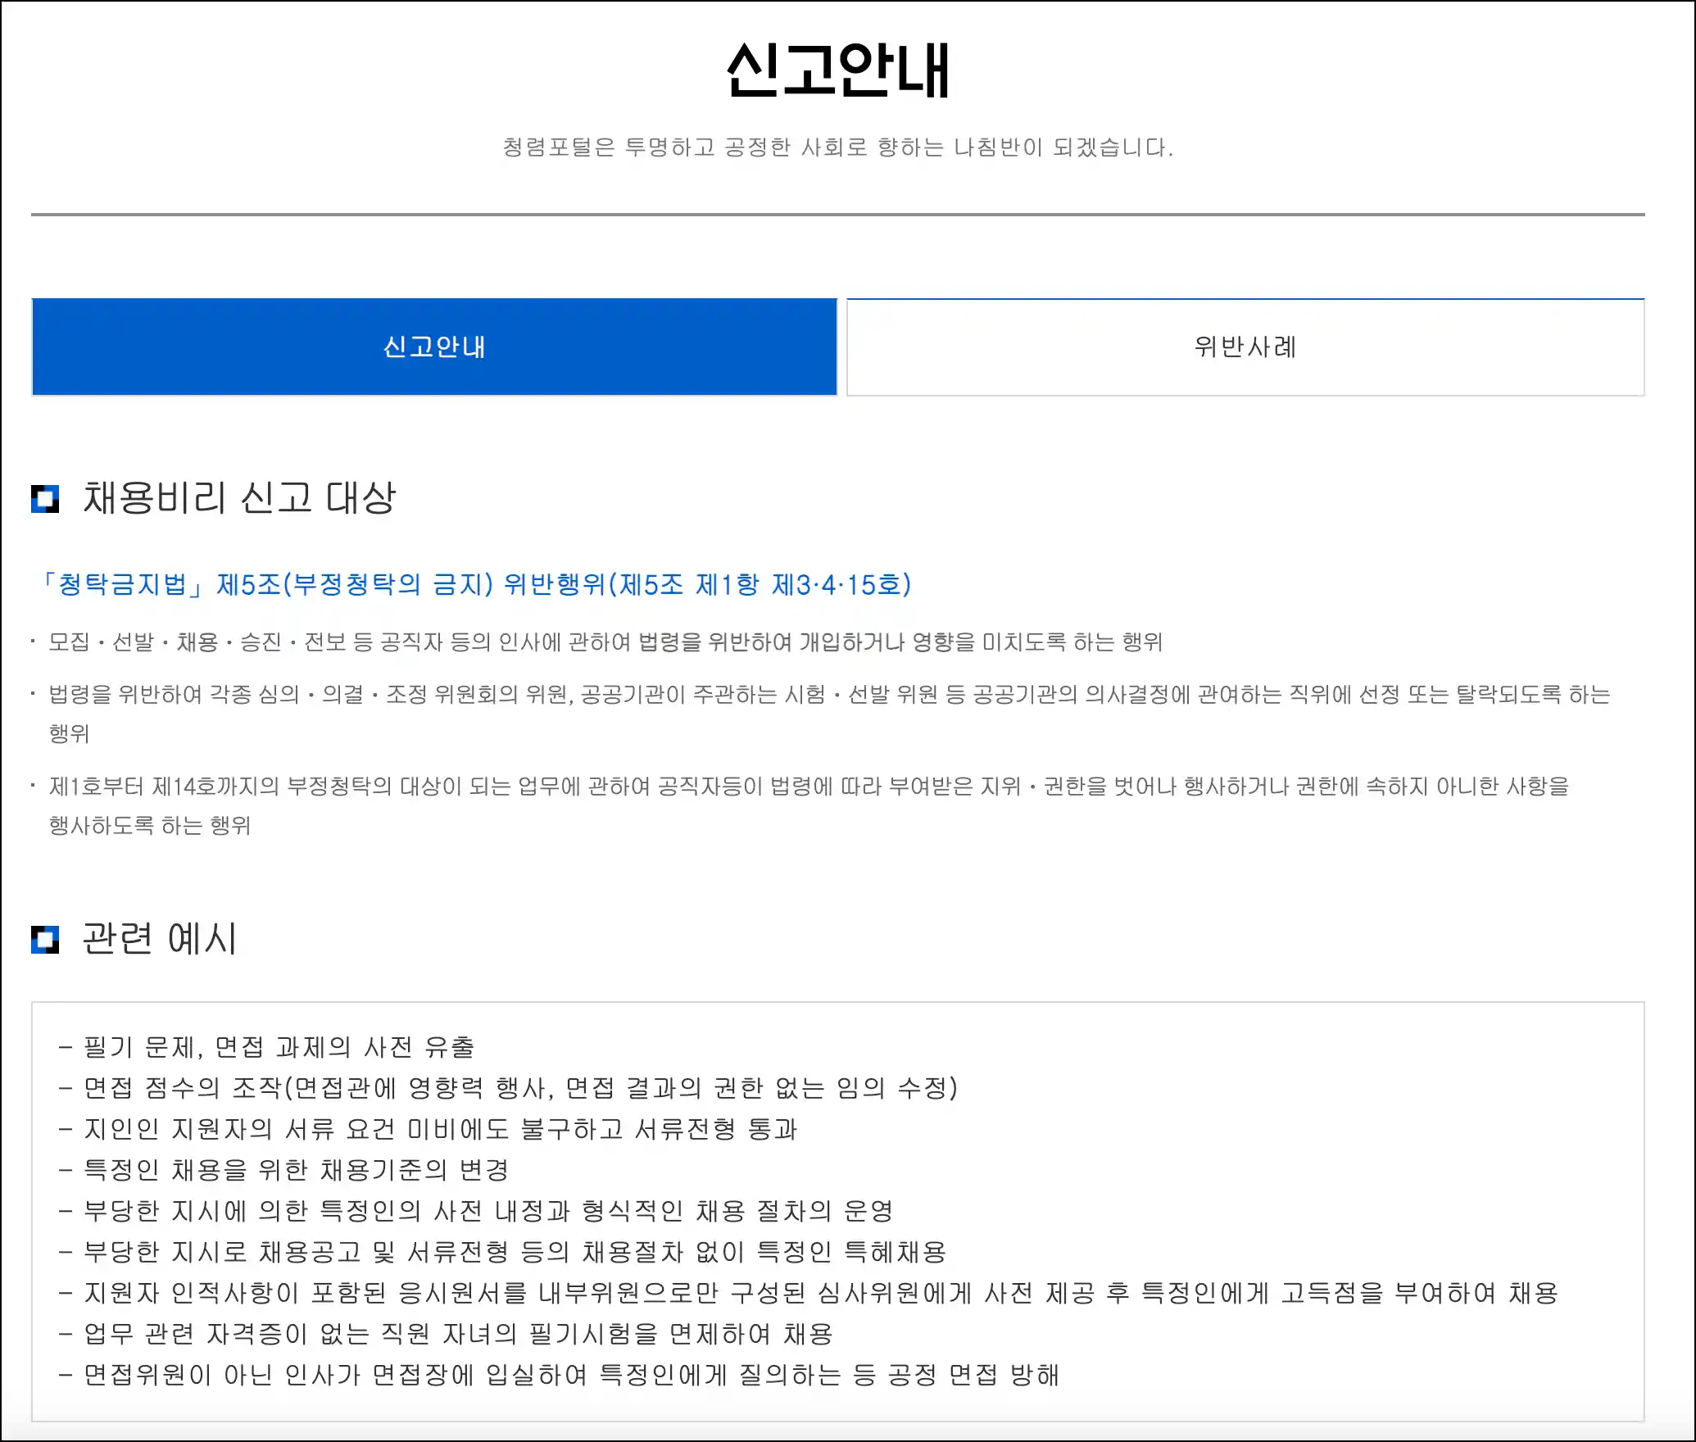Viewport: 1696px width, 1442px height.
Task: Click example about 지인인 지원자 서류전형 통과
Action: tap(440, 1129)
